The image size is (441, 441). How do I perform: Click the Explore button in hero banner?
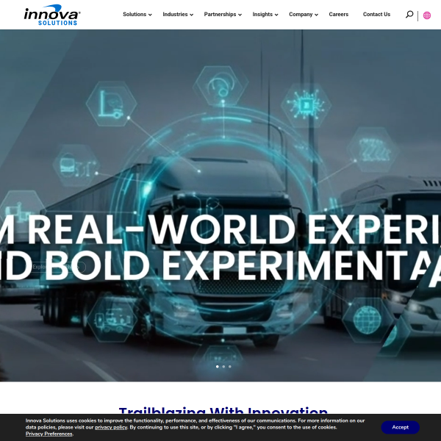(57, 267)
